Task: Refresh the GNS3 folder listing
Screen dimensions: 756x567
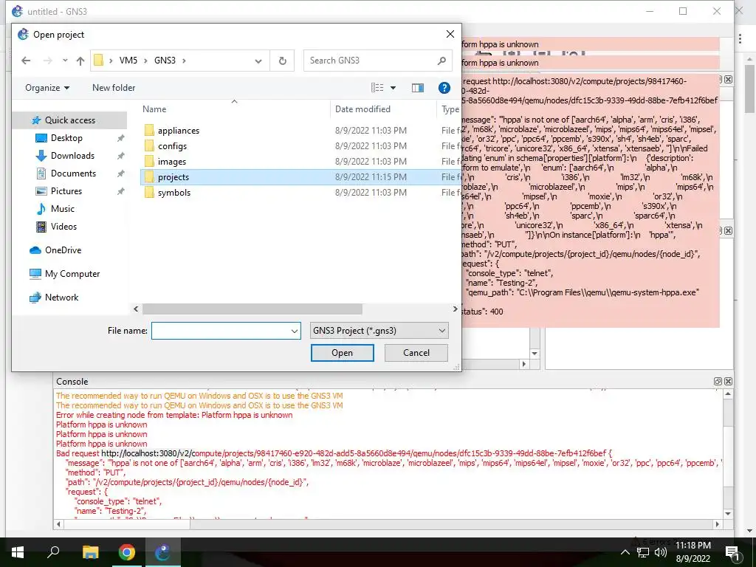Action: click(x=283, y=61)
